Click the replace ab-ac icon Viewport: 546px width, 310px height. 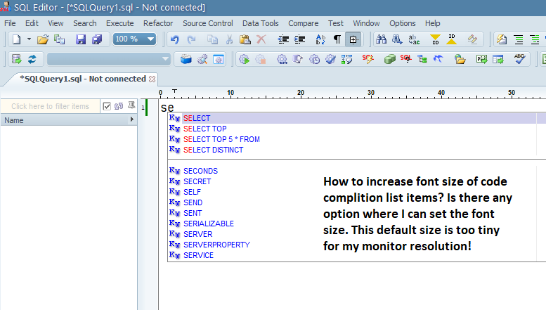(x=414, y=39)
